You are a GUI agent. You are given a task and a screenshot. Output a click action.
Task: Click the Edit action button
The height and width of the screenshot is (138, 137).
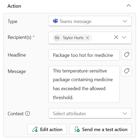pyautogui.click(x=47, y=129)
